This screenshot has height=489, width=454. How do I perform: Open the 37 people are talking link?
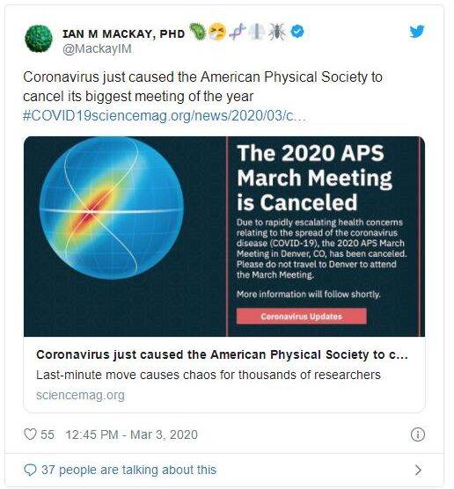[128, 470]
